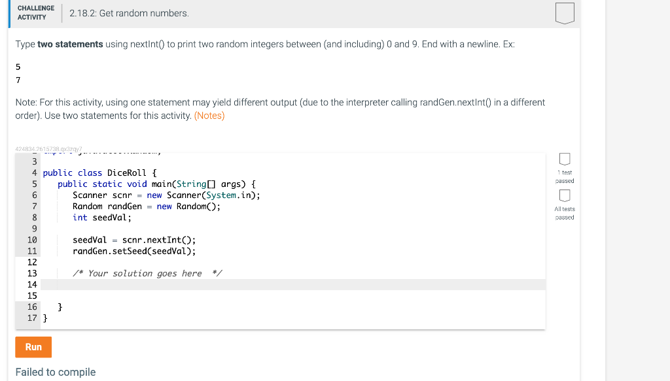The image size is (670, 381).
Task: Click the 'All tests passed' shield icon
Action: pyautogui.click(x=564, y=195)
